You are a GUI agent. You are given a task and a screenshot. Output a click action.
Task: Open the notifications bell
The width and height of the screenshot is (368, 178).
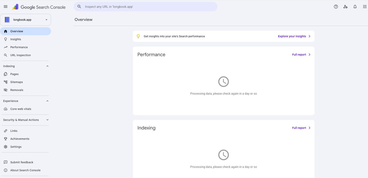pyautogui.click(x=355, y=7)
